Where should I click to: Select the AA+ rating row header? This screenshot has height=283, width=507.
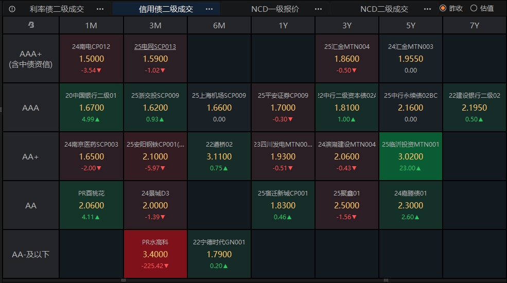tap(31, 156)
